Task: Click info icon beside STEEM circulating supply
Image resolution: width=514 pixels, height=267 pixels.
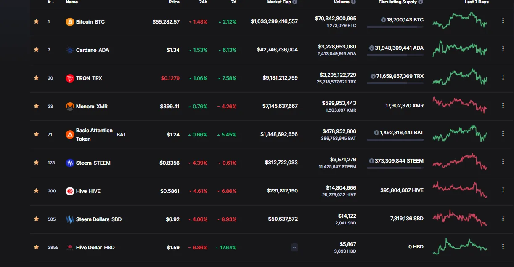Action: 371,161
